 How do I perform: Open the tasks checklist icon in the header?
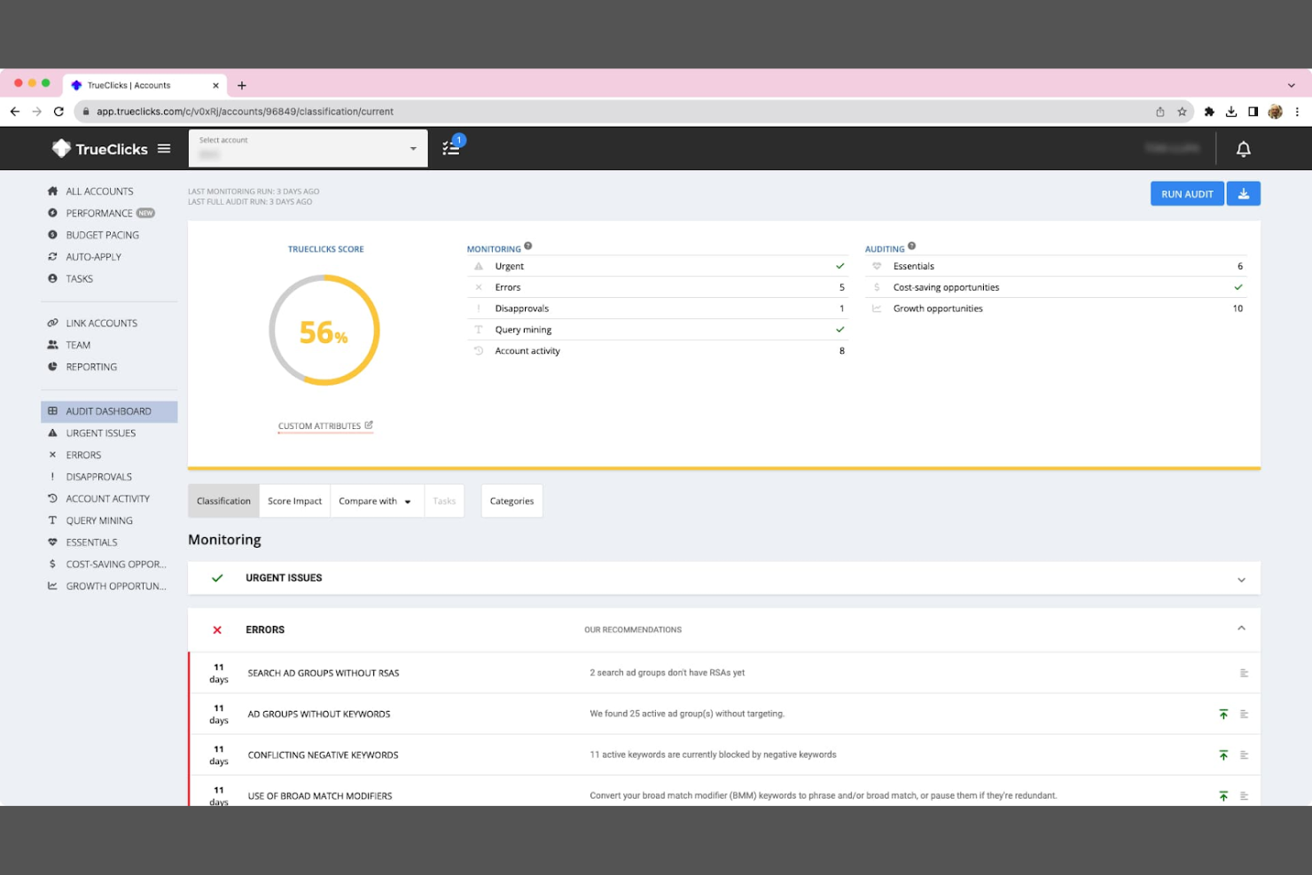point(450,148)
